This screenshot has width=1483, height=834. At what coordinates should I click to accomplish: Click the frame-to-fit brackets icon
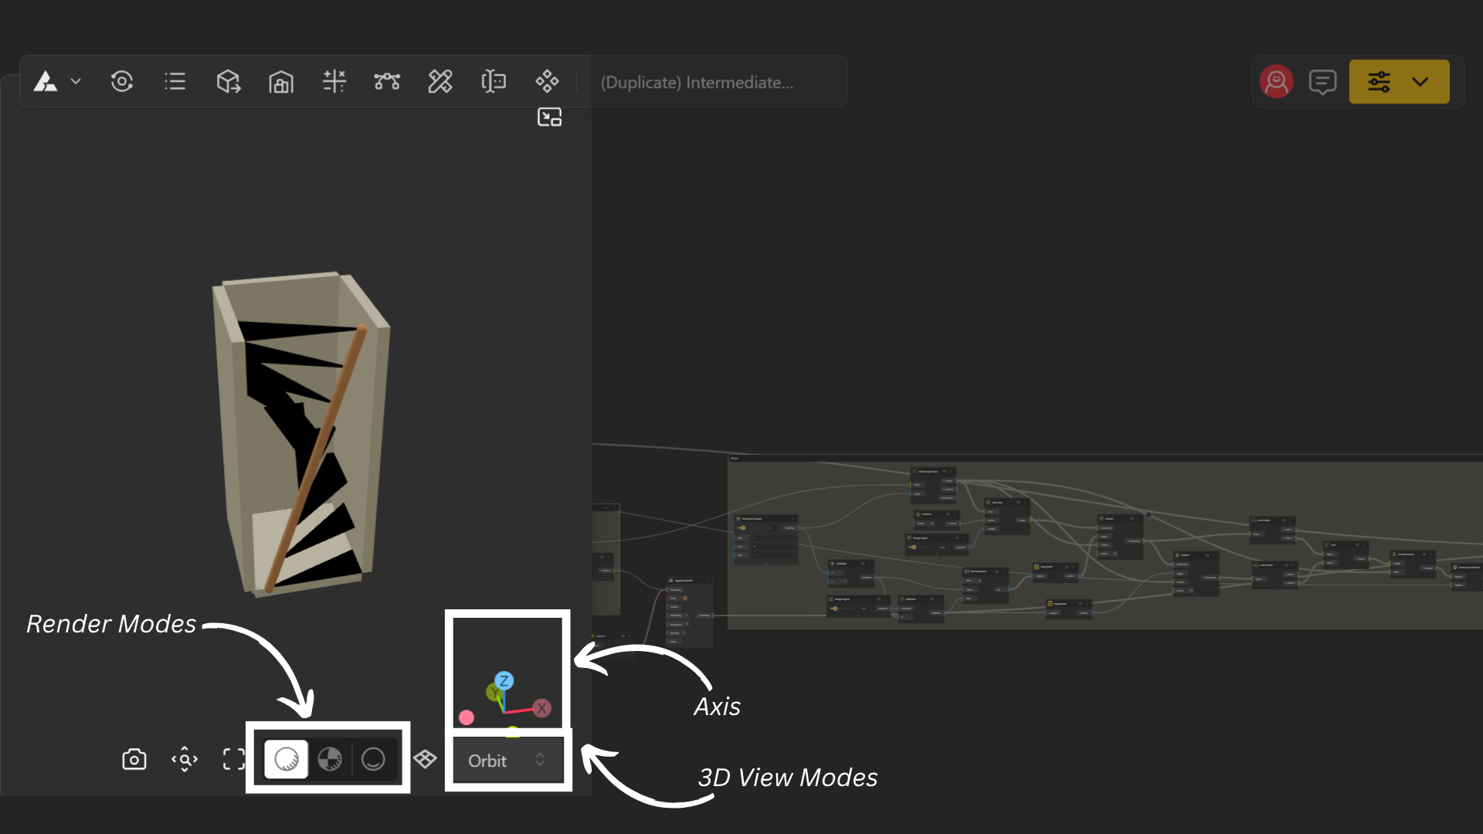tap(234, 760)
